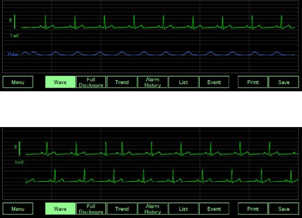Viewport: 302px width, 218px height.
Task: Click Print button in lower panel
Action: click(253, 209)
